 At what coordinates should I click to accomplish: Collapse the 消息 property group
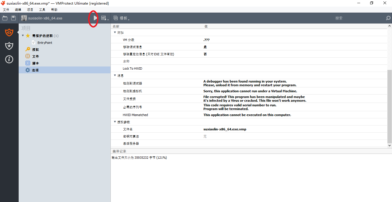115,76
